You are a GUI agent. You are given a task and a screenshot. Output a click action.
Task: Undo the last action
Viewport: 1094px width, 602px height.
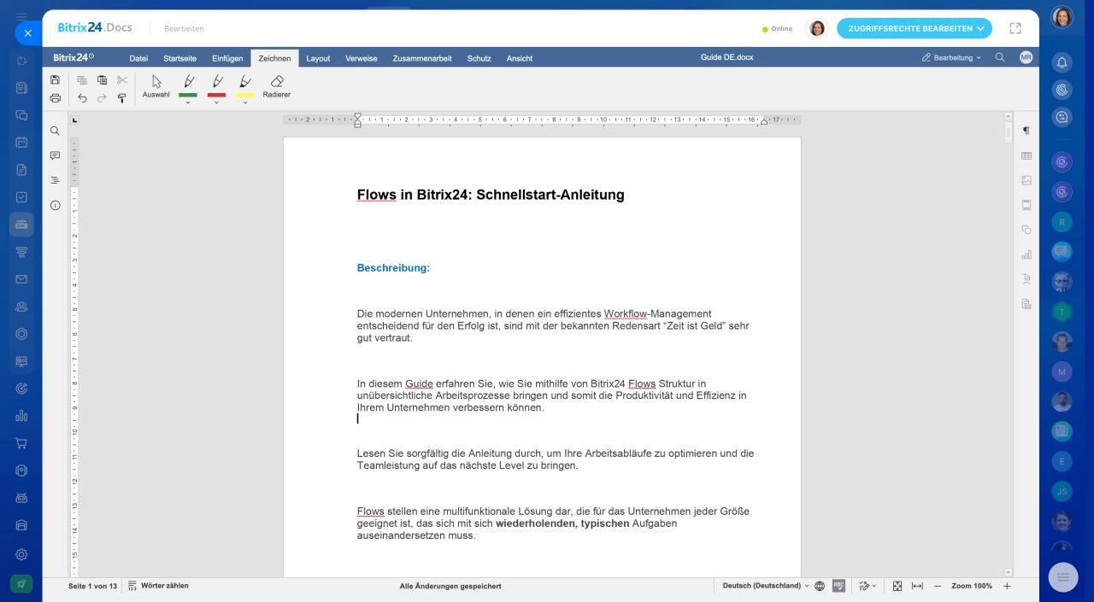[82, 98]
